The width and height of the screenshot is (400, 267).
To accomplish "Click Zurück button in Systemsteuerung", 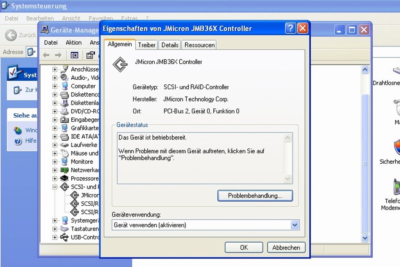I will pos(20,35).
